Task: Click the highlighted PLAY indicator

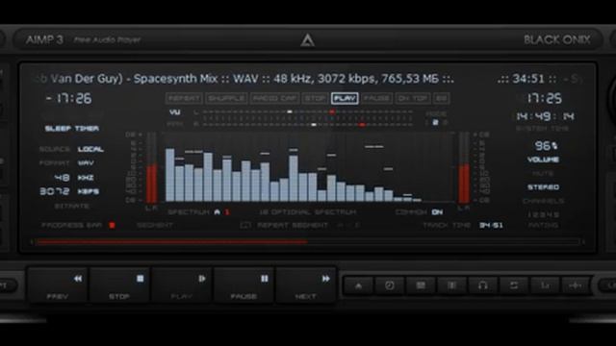Action: point(345,98)
